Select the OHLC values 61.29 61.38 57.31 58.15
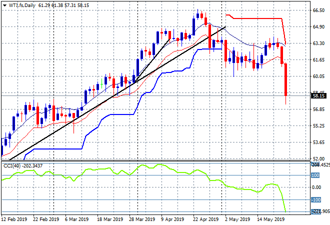330x225 pixels. (63, 5)
